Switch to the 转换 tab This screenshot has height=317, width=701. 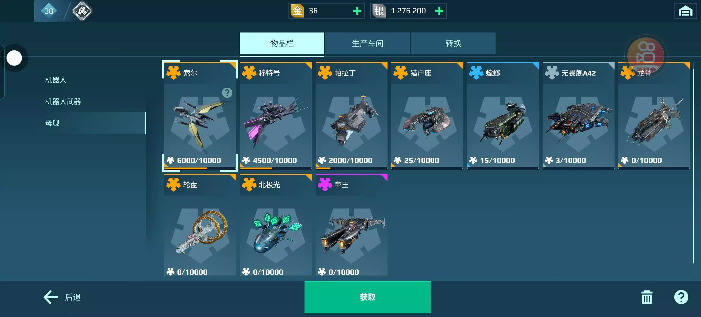pos(453,43)
